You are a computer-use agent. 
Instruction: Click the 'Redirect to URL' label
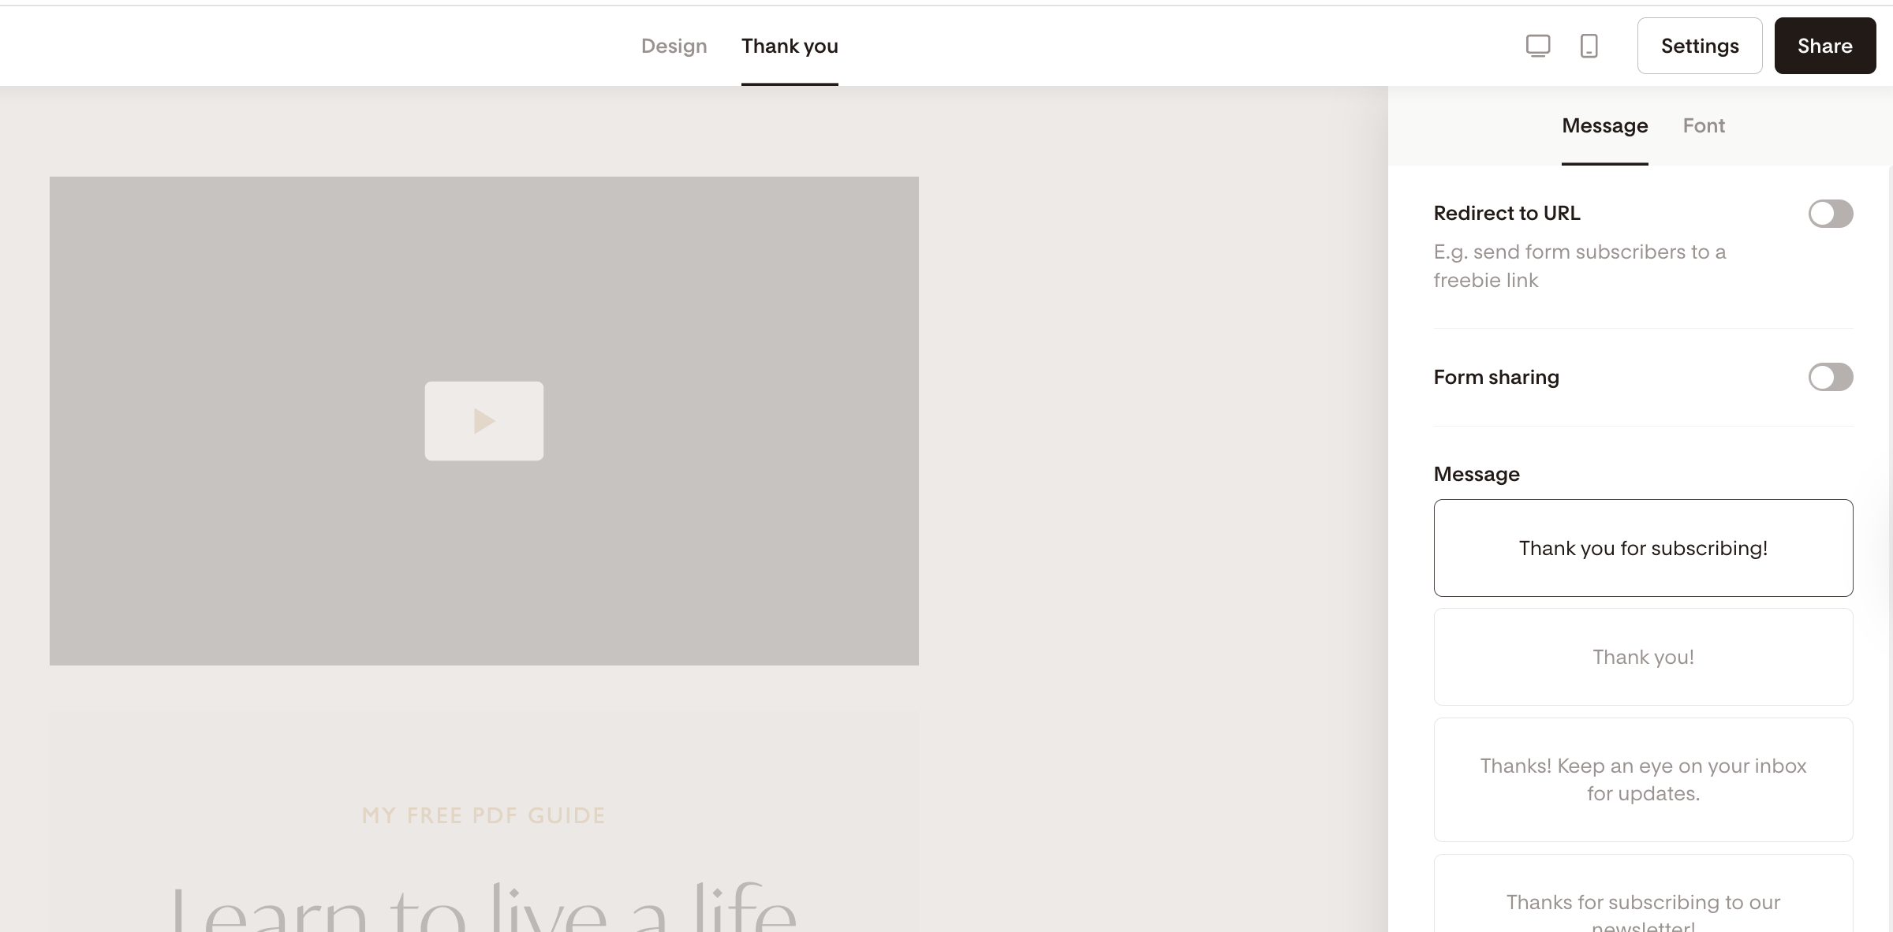(1507, 214)
